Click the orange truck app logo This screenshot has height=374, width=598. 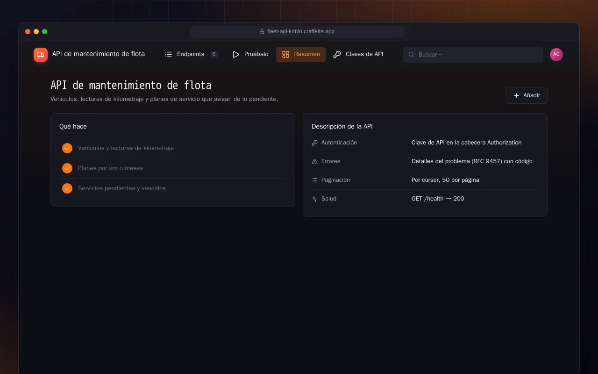(x=41, y=55)
